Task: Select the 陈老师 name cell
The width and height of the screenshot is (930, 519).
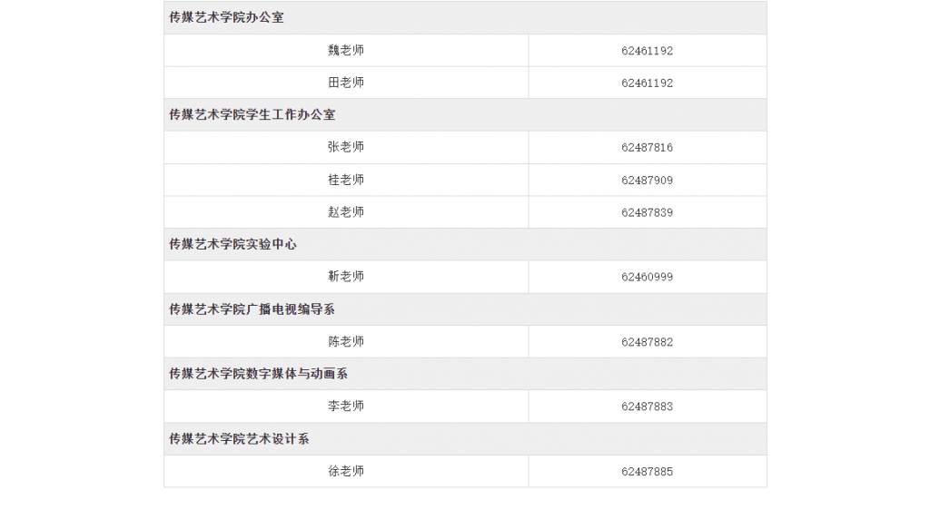Action: [346, 342]
